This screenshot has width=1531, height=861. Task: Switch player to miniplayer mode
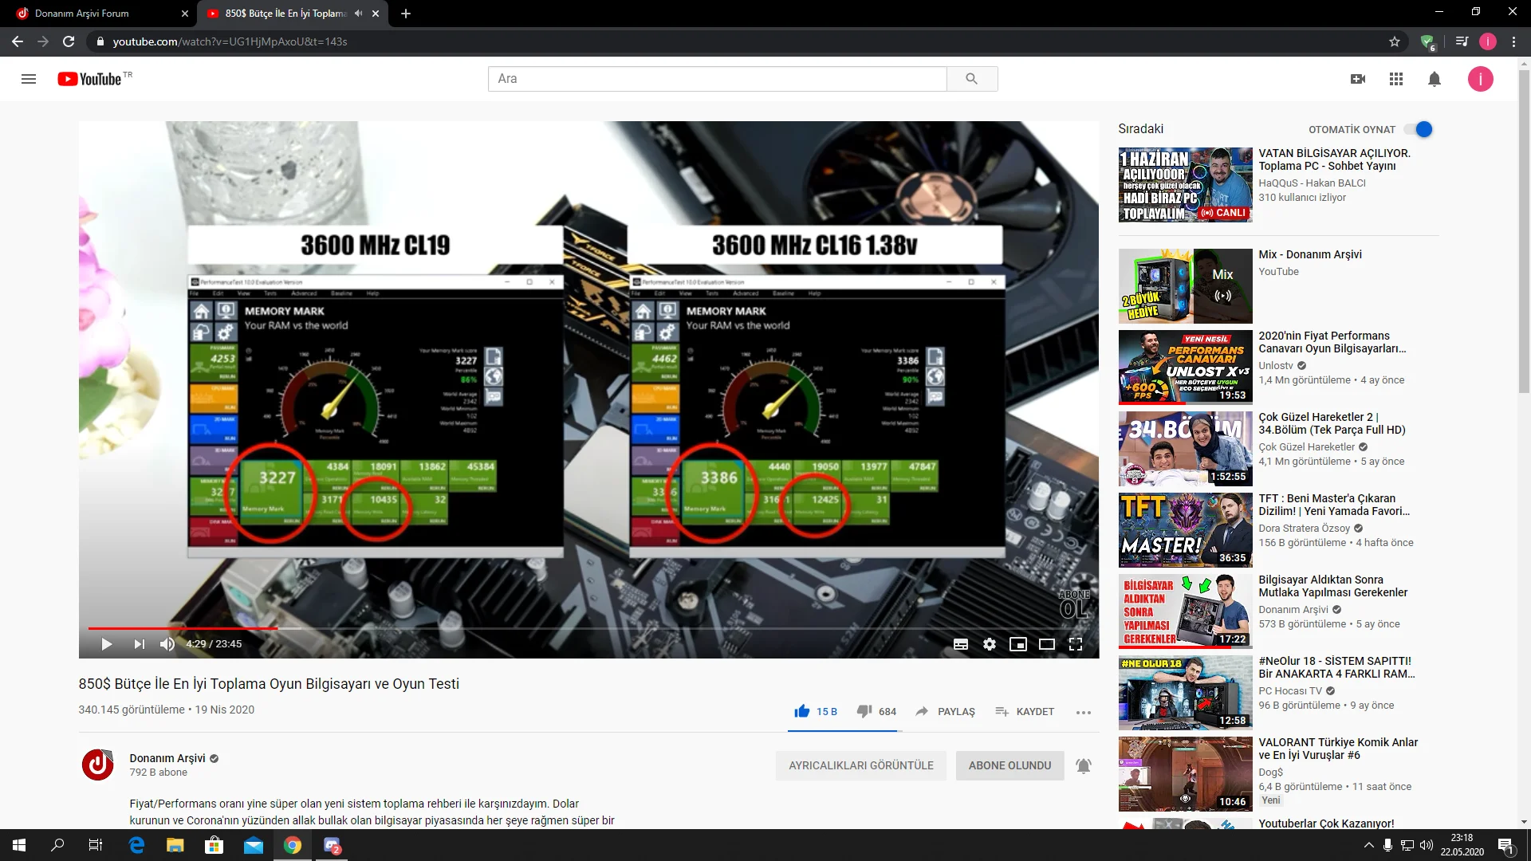pos(1018,644)
